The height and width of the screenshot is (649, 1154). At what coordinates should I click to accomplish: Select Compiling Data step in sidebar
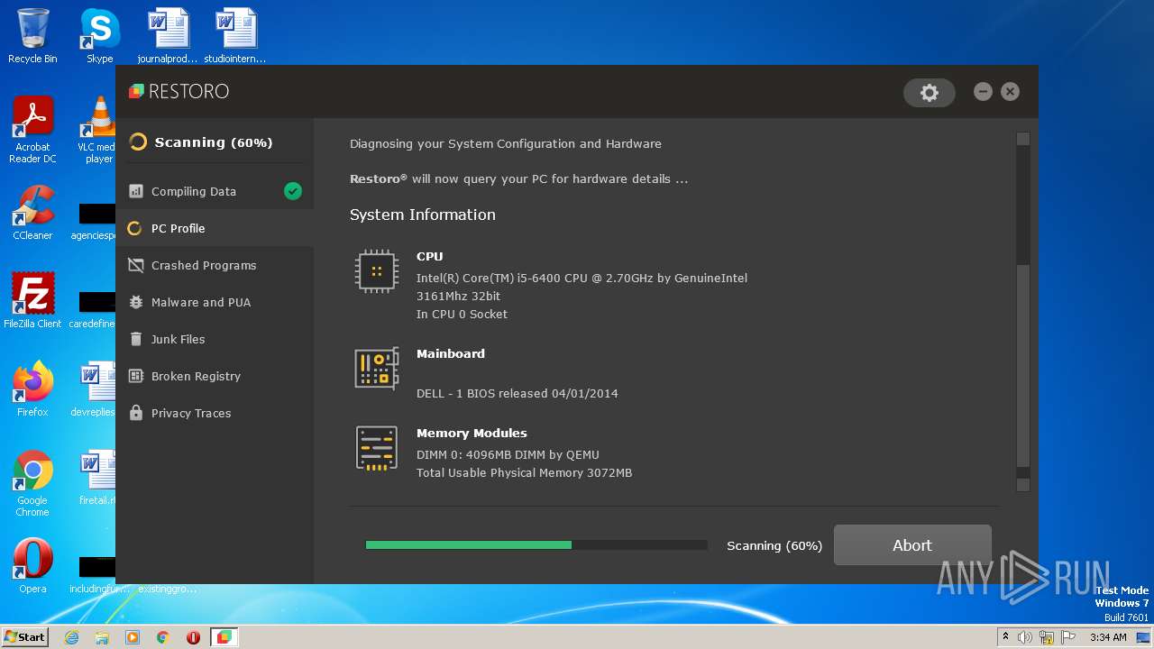click(215, 191)
